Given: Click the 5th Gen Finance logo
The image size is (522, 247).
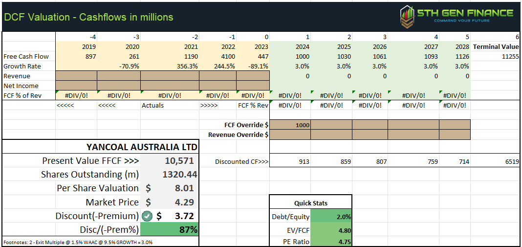Looking at the screenshot, I should (457, 16).
